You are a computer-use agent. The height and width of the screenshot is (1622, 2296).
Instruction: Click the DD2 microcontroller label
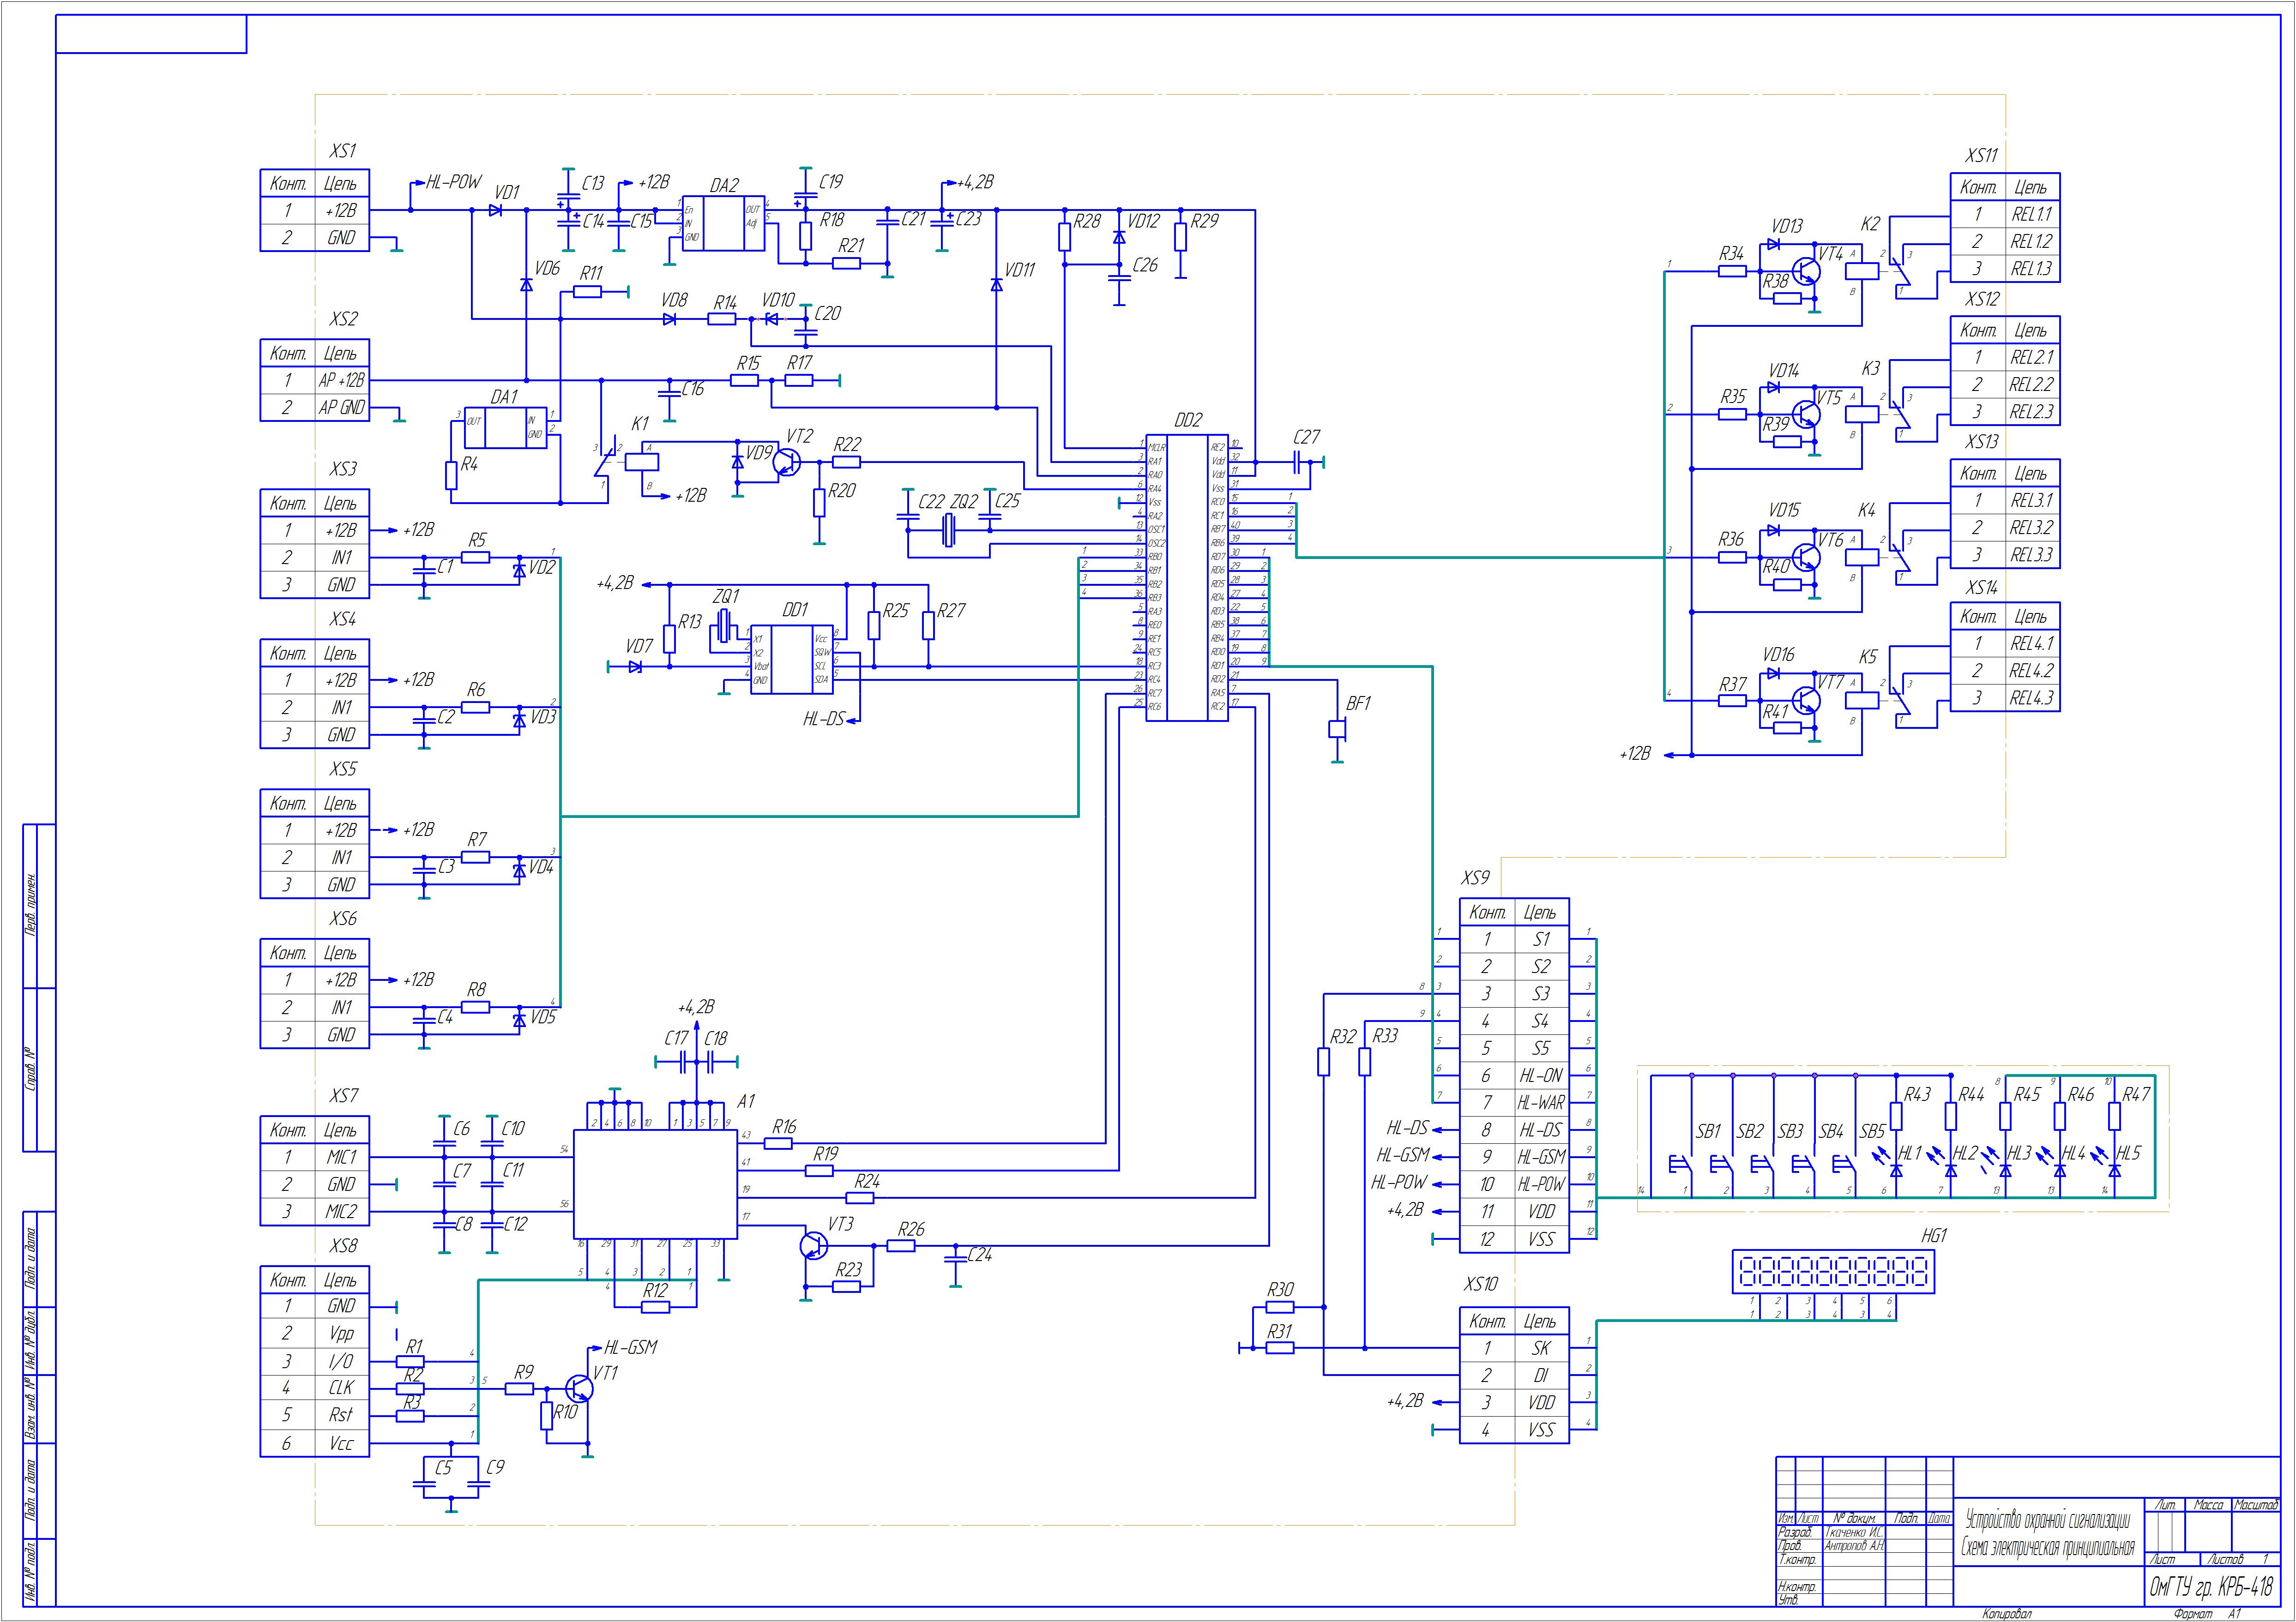(x=1188, y=420)
